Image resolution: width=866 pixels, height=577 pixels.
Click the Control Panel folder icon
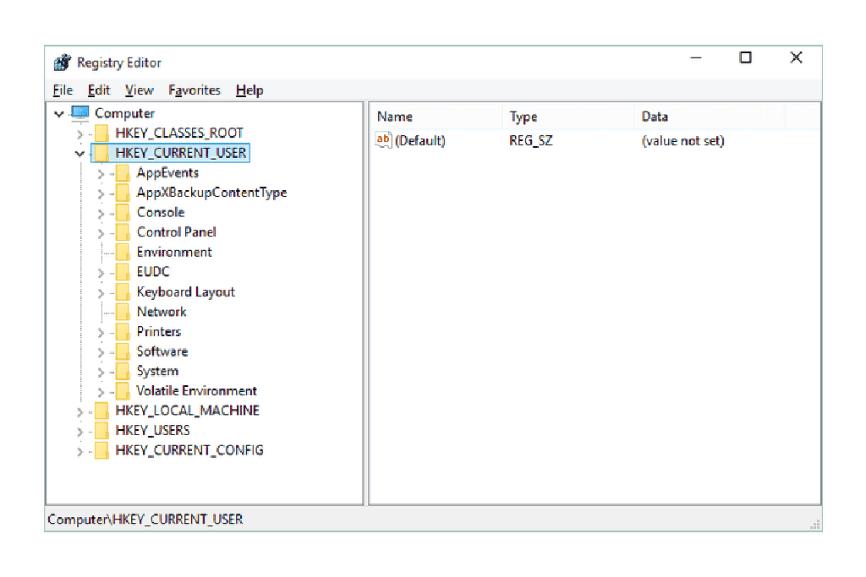pyautogui.click(x=123, y=232)
